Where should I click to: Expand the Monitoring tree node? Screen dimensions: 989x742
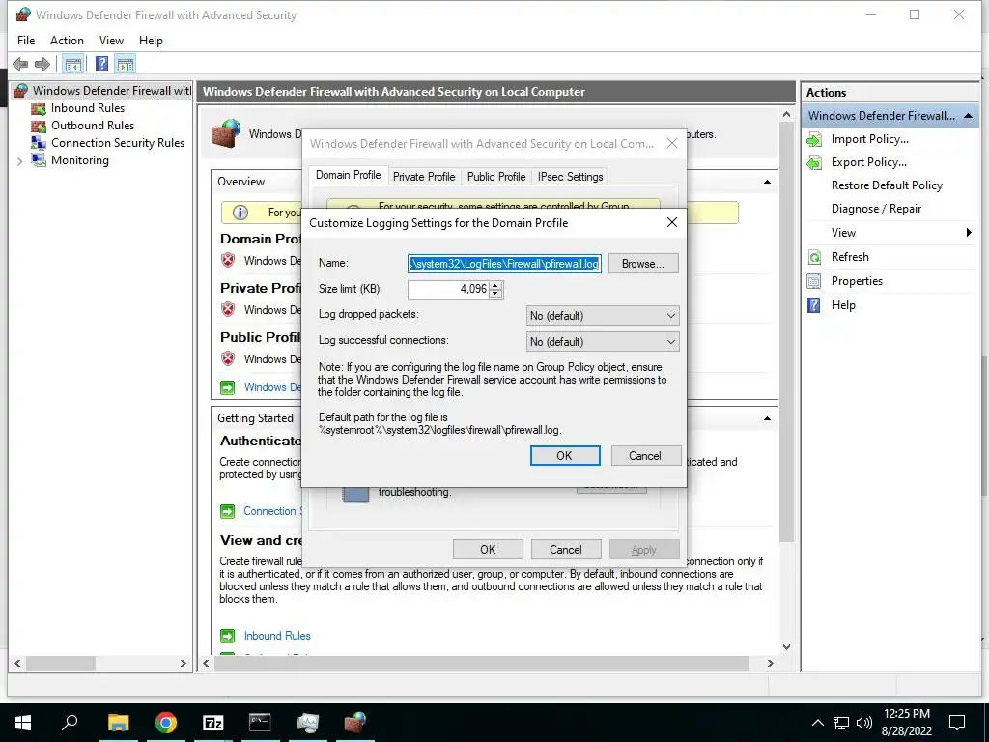click(19, 161)
